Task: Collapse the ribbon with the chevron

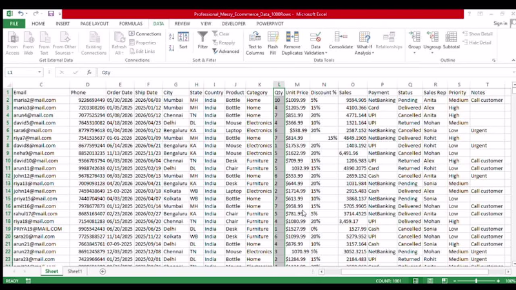Action: [513, 61]
